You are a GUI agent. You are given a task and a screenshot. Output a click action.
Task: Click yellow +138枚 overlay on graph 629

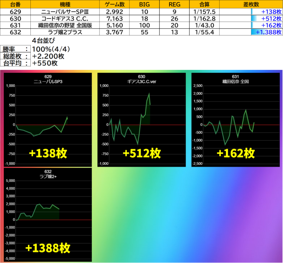coord(48,153)
